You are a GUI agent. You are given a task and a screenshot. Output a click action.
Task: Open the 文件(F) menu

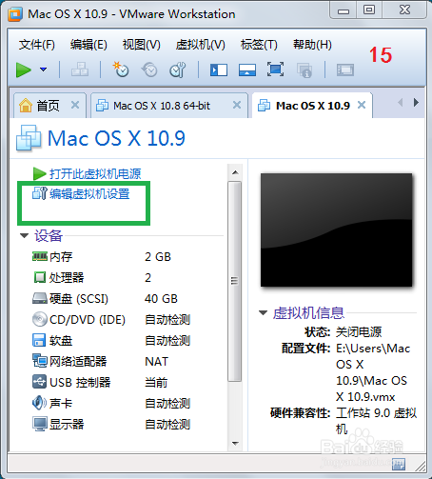click(x=37, y=45)
